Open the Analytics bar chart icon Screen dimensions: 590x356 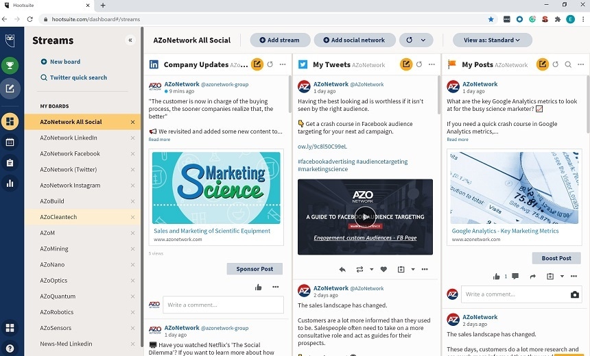point(10,183)
